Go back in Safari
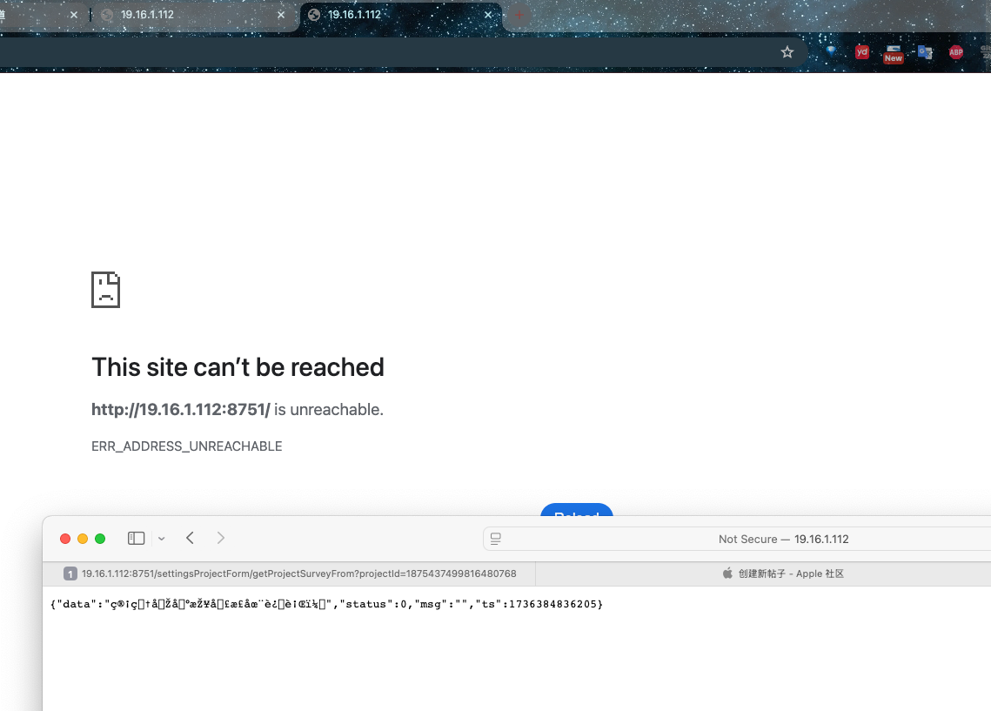The width and height of the screenshot is (991, 711). 190,539
